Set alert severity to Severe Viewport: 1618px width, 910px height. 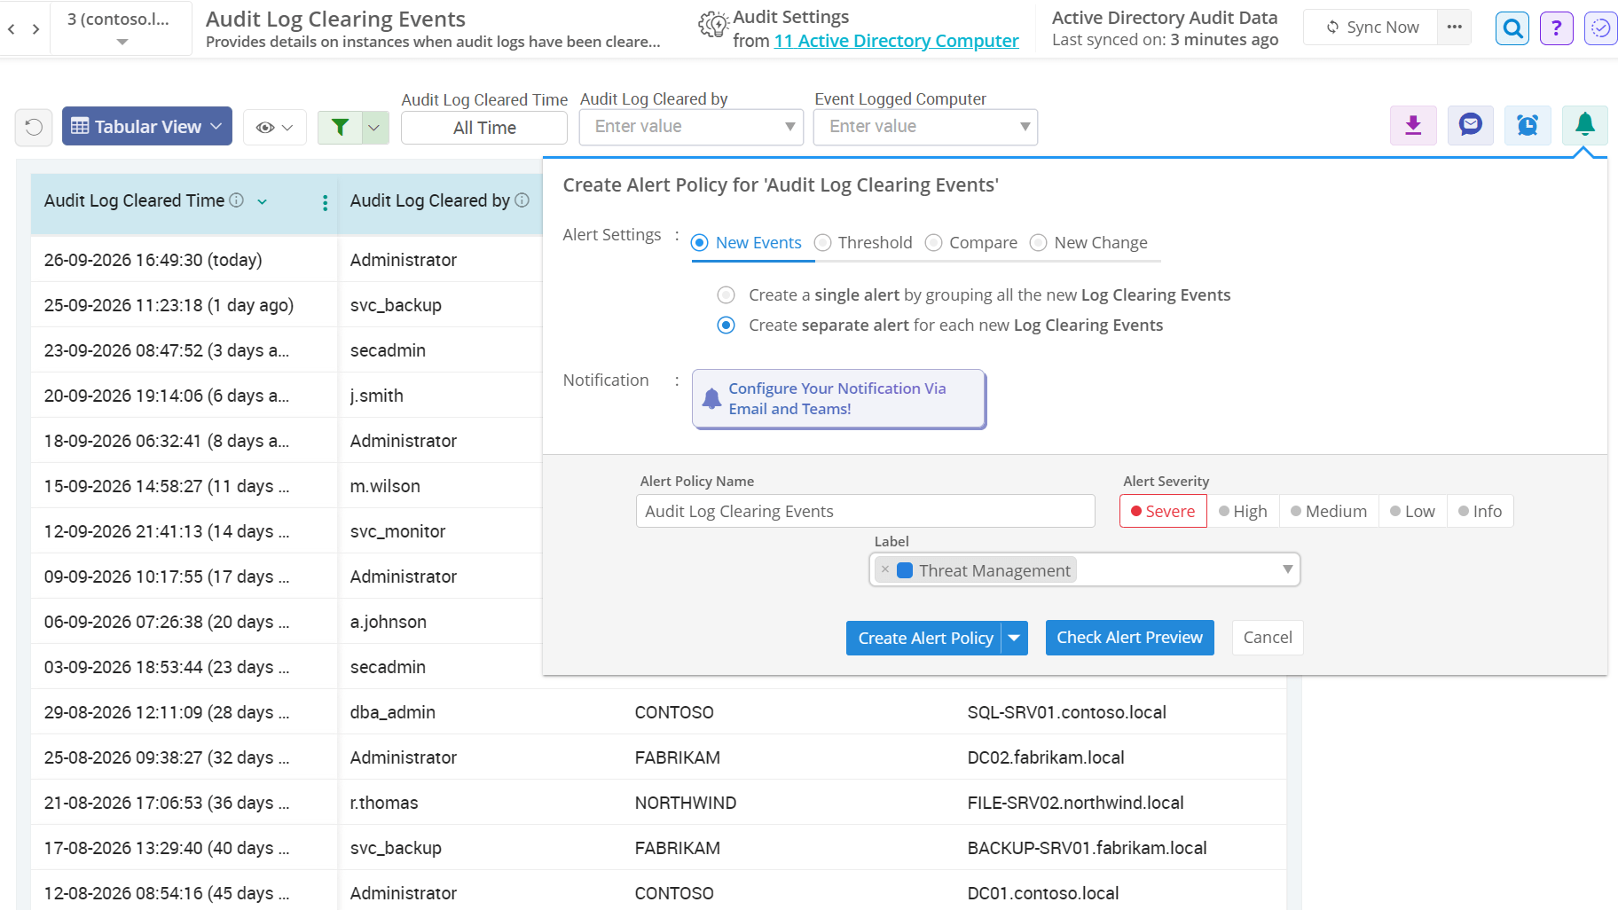[1163, 512]
